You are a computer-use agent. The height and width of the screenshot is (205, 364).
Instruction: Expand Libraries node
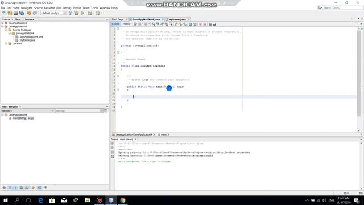[6, 43]
